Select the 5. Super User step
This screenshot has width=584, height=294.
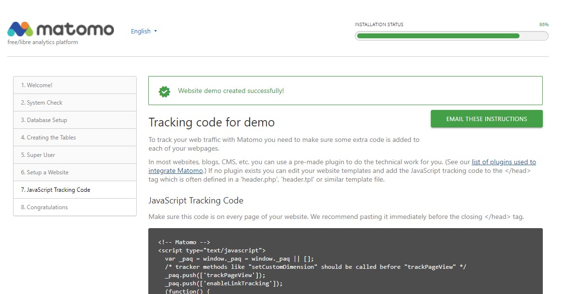click(75, 155)
